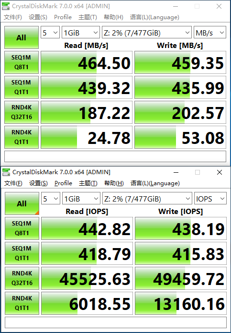Expand 1GiB size dropdown in bottom window

(x=81, y=198)
